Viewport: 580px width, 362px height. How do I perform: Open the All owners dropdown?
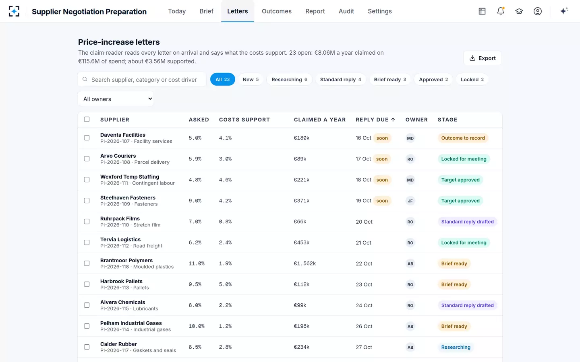(x=116, y=99)
